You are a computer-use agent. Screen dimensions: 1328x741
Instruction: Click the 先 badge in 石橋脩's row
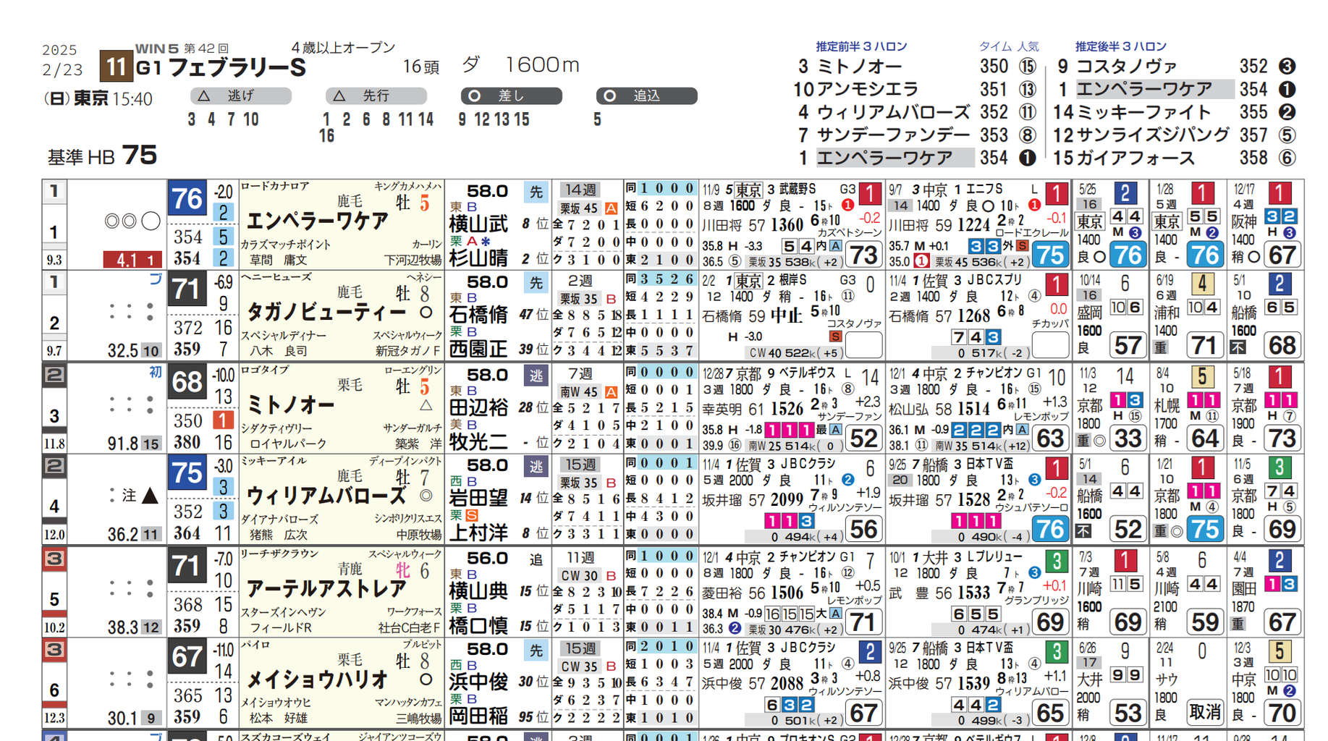pos(536,283)
